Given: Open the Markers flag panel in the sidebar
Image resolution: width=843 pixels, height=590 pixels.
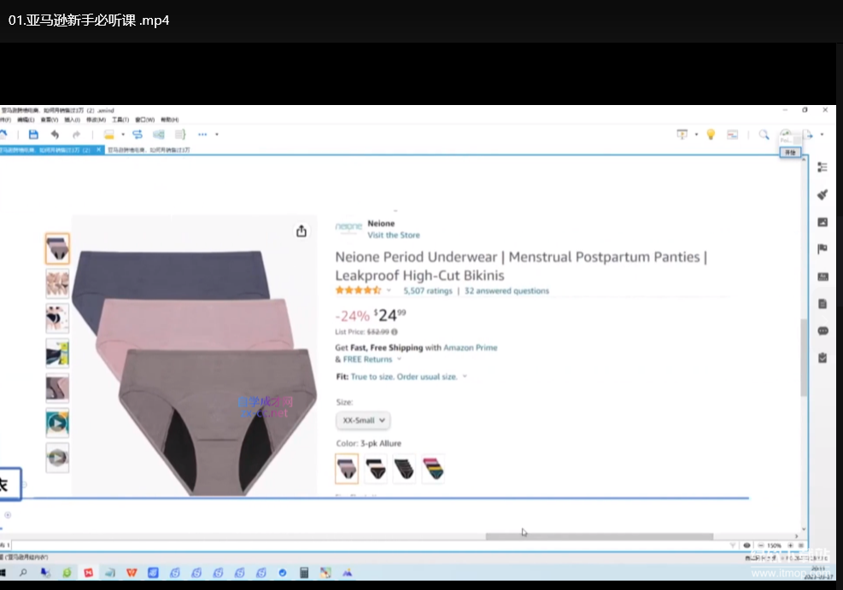Looking at the screenshot, I should click(823, 248).
